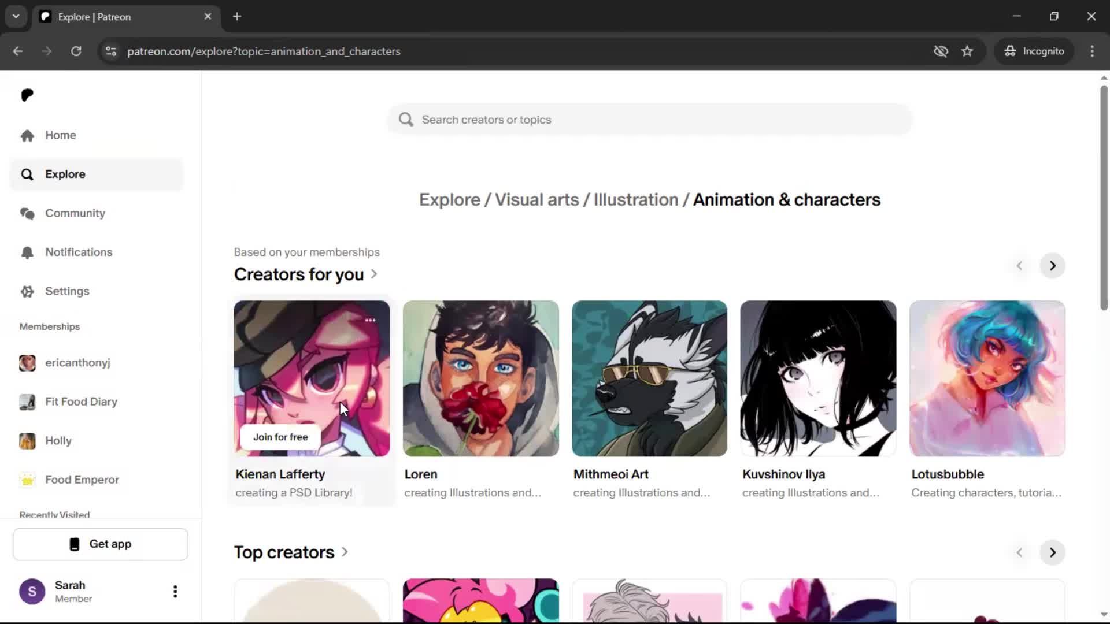Image resolution: width=1110 pixels, height=624 pixels.
Task: Click the browser forward arrow
Action: [x=46, y=51]
